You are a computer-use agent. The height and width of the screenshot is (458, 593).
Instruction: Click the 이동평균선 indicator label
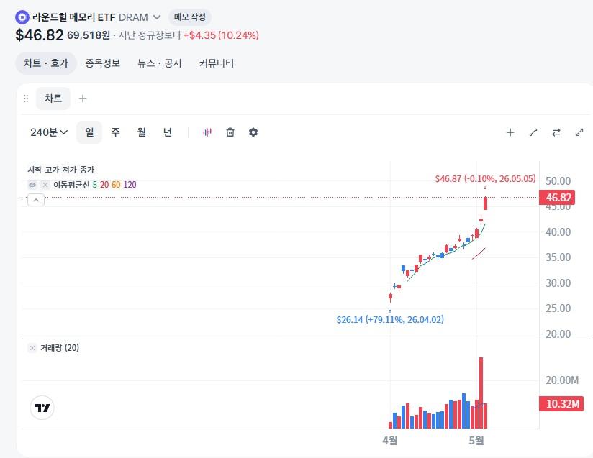click(x=71, y=184)
